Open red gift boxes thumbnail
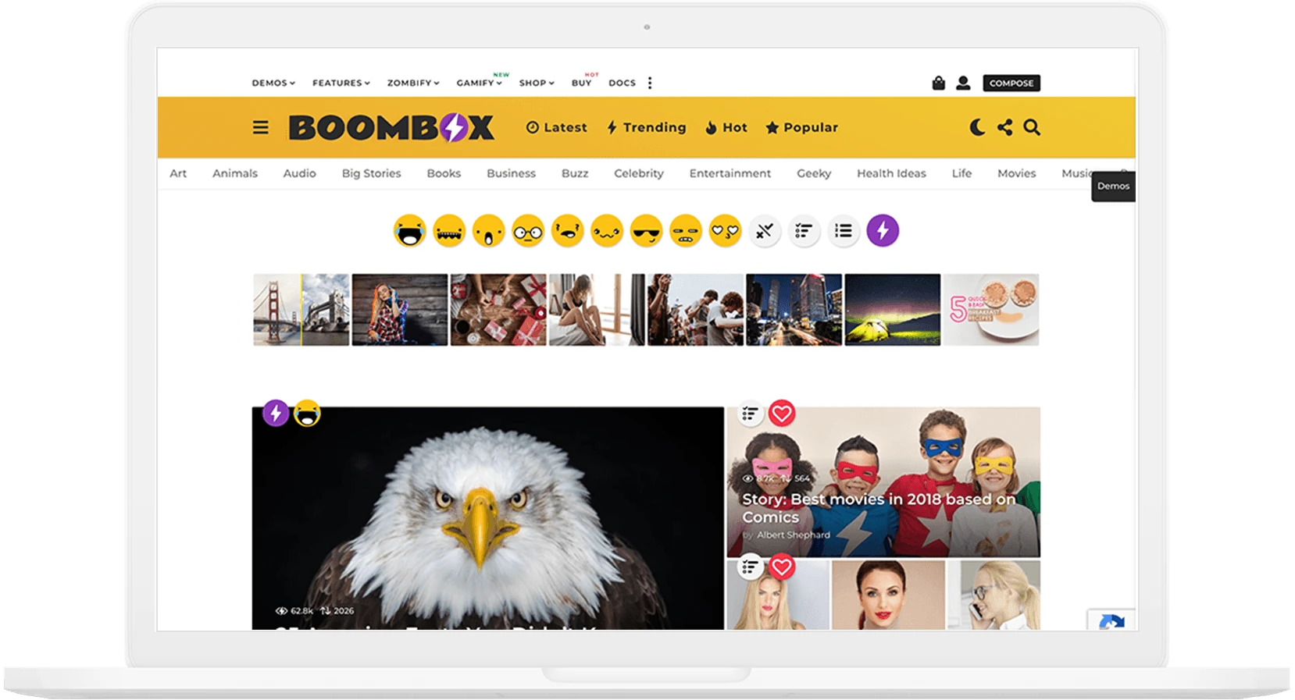This screenshot has width=1295, height=700. pos(498,310)
